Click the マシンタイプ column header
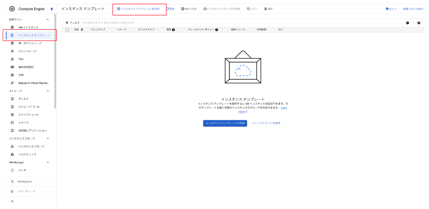Image resolution: width=429 pixels, height=209 pixels. 98,29
